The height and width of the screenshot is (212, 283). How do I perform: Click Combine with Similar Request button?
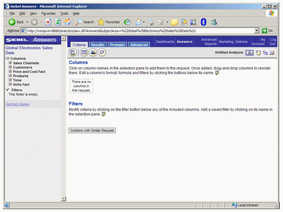tap(92, 130)
